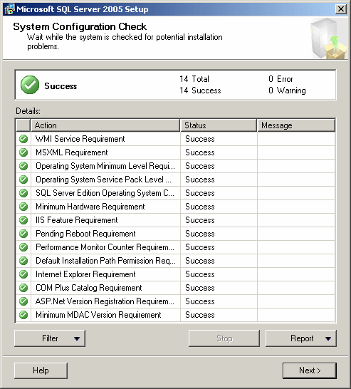Screen dimensions: 351x389
Task: Proceed with the Next > button
Action: (x=310, y=370)
